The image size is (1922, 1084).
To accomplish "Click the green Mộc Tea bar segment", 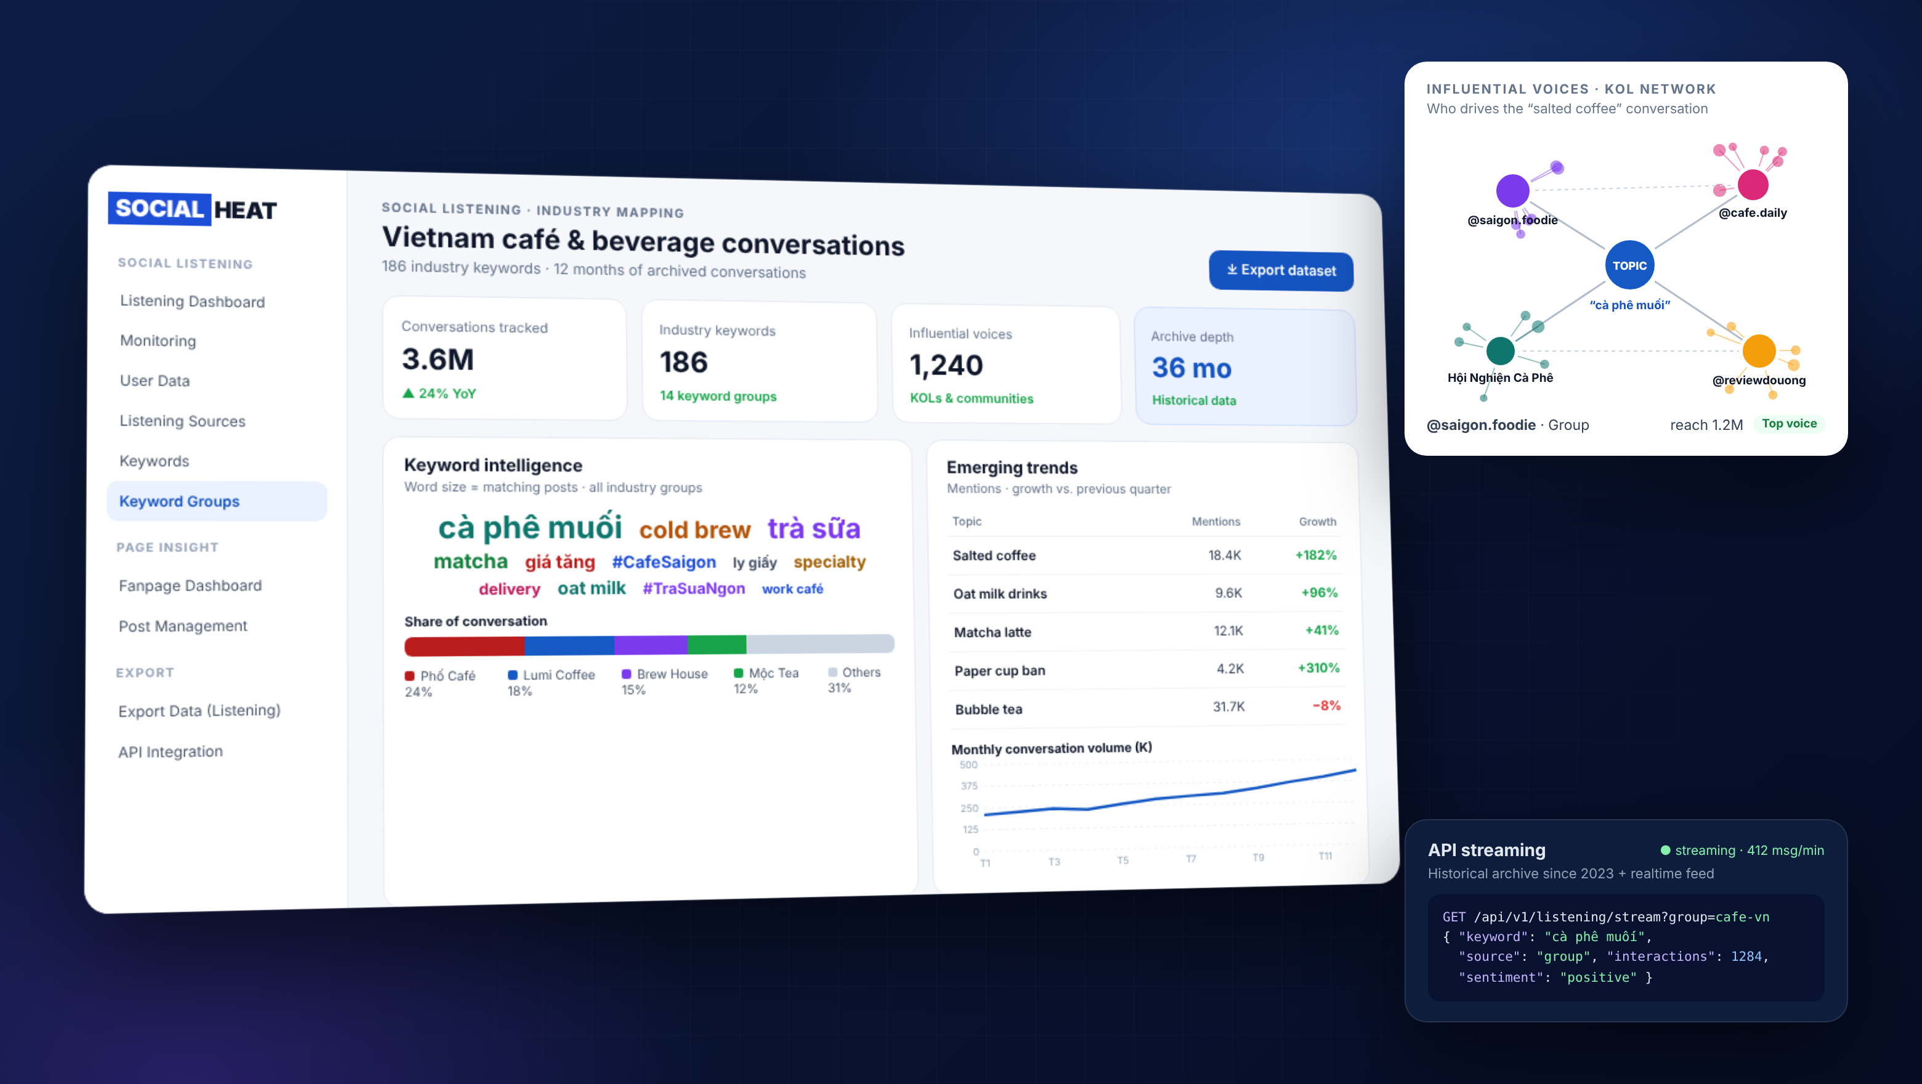I will (716, 644).
